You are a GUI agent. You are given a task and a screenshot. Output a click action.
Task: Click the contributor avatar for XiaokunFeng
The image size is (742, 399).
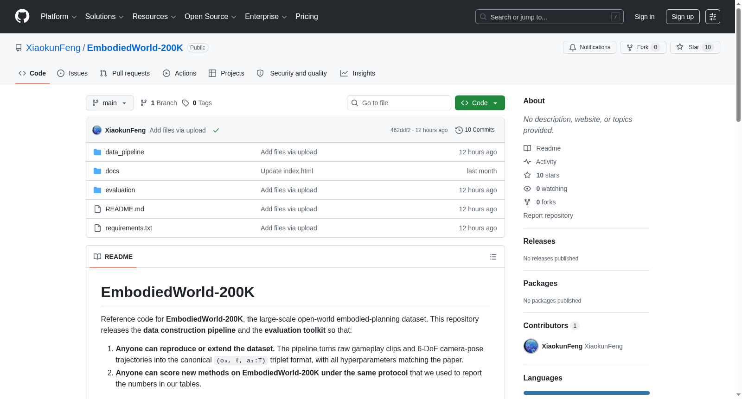point(531,346)
